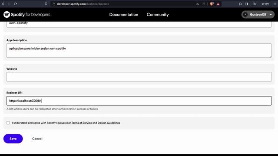Open the share page icon

pyautogui.click(x=204, y=4)
